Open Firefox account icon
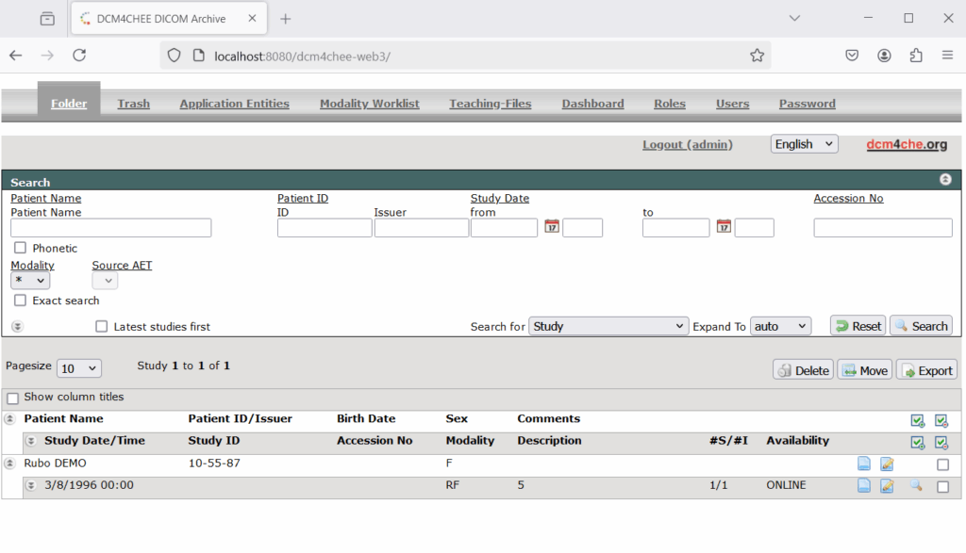The image size is (966, 553). tap(884, 56)
